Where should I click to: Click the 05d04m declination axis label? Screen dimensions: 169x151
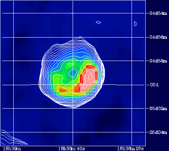click(x=158, y=132)
